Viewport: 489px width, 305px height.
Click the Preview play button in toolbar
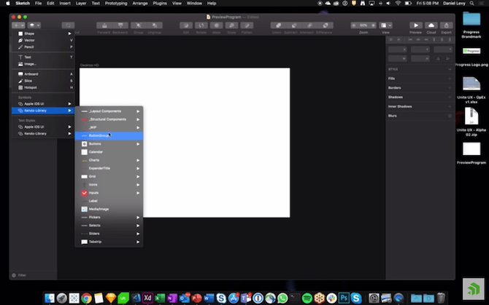pos(416,25)
